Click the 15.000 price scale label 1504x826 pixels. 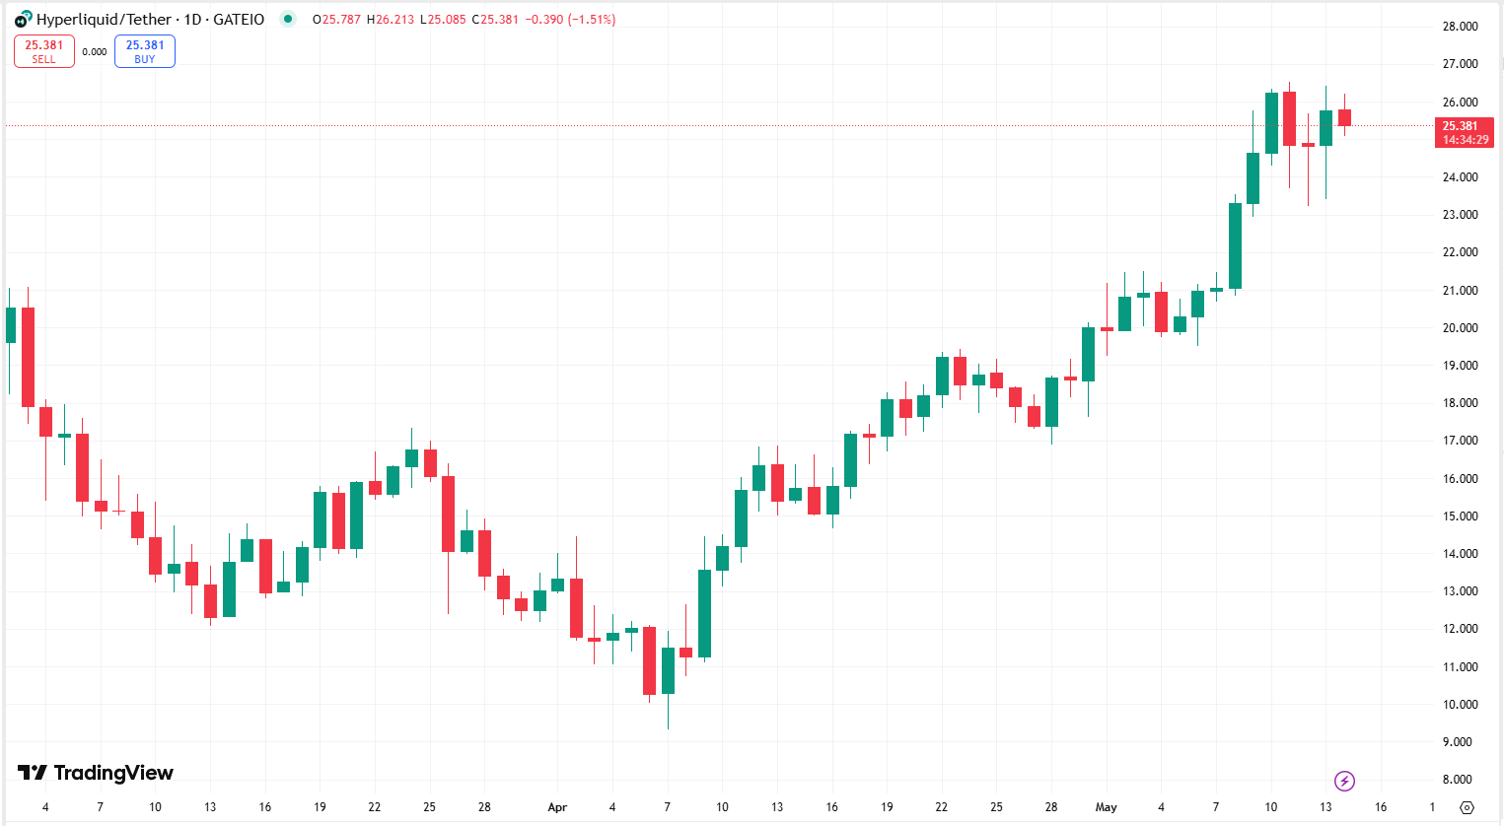(1460, 516)
